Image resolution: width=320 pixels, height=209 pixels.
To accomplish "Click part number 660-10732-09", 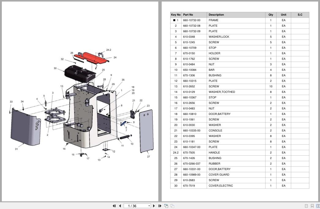I will pos(192,31).
